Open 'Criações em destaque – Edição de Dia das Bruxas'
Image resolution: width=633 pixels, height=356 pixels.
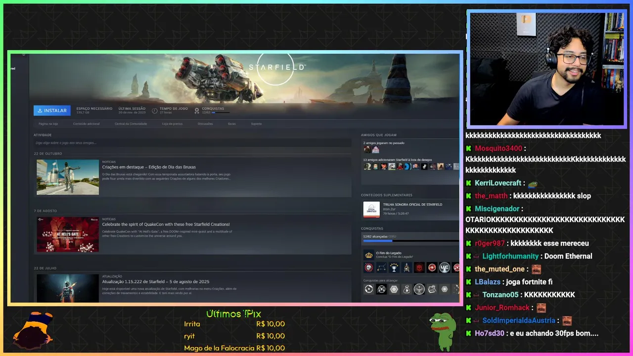149,167
